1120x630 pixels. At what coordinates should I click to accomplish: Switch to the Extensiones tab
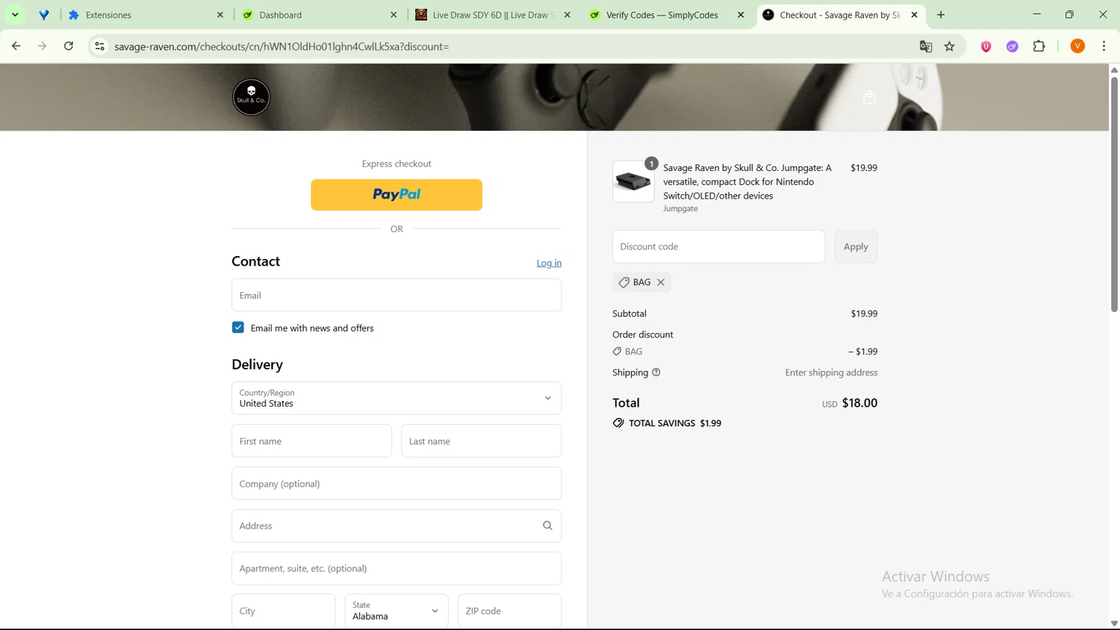pyautogui.click(x=146, y=15)
